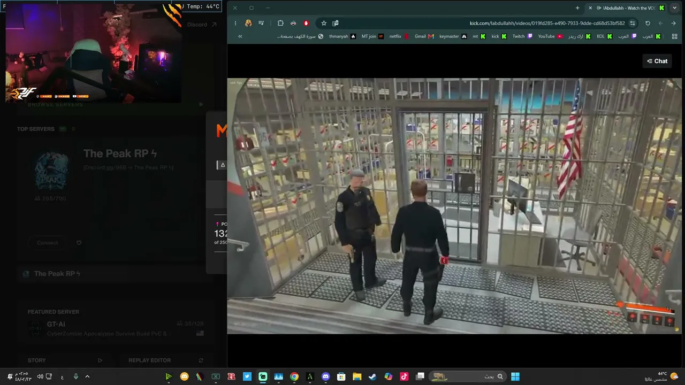Open the Photos app from the taskbar
The width and height of the screenshot is (685, 385).
[278, 376]
